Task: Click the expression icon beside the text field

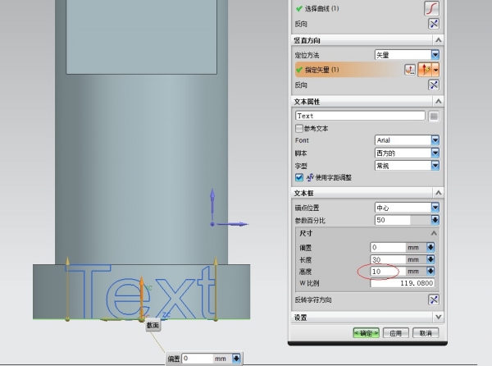Action: click(434, 117)
